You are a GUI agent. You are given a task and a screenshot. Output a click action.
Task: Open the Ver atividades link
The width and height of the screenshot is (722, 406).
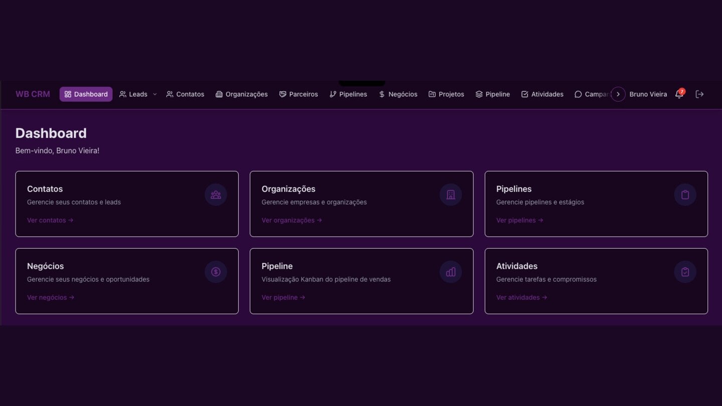coord(521,297)
